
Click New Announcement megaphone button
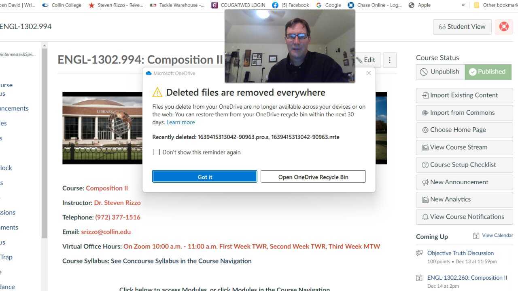(x=465, y=182)
